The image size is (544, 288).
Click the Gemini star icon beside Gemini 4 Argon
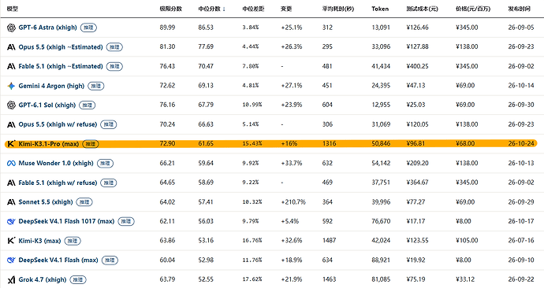click(x=11, y=86)
